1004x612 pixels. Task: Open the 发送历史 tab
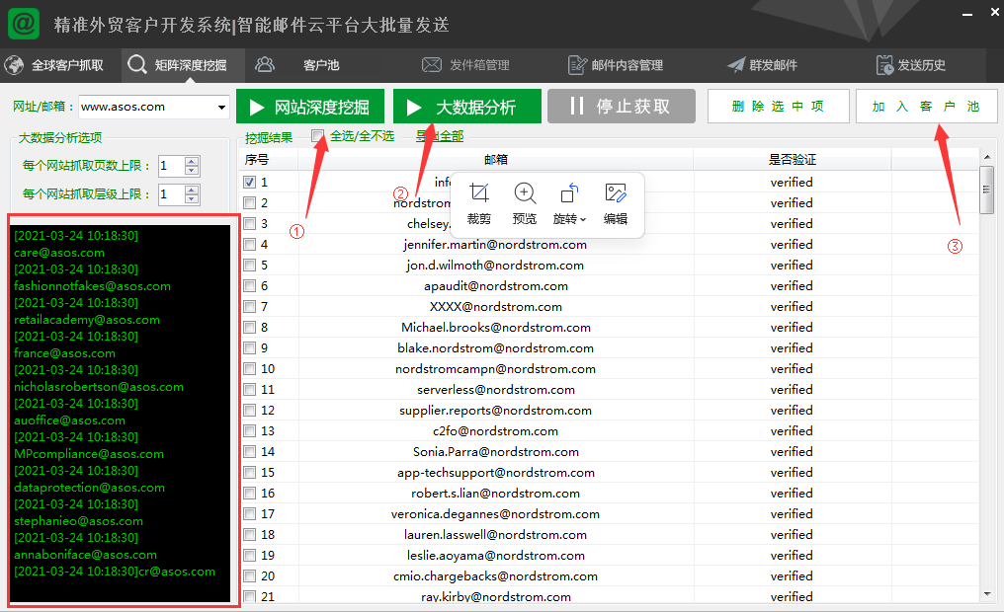click(x=910, y=65)
